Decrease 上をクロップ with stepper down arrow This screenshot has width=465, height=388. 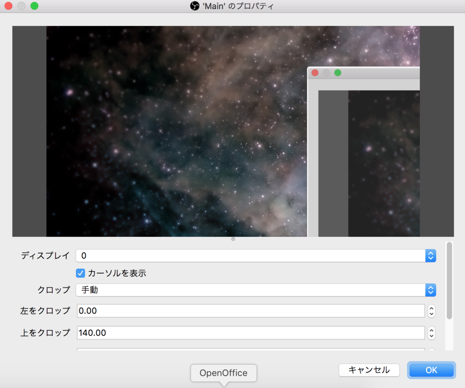coord(431,336)
